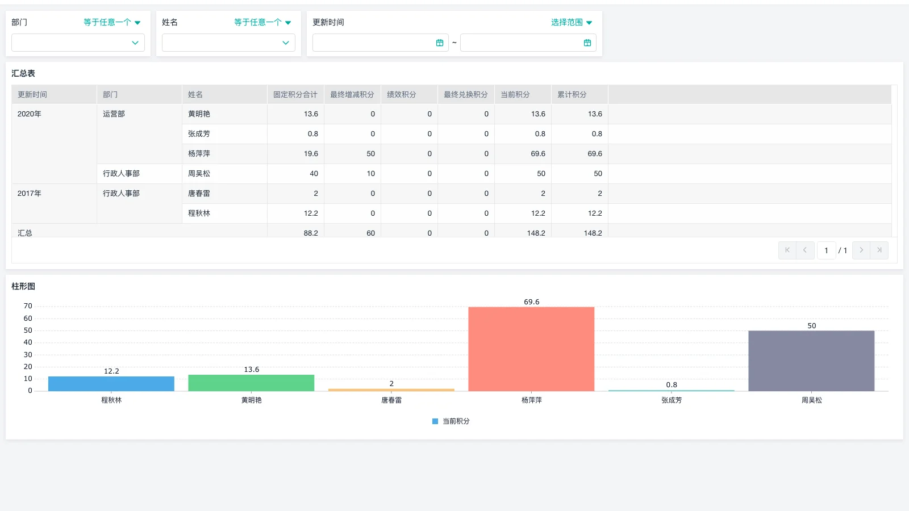This screenshot has width=909, height=511.
Task: Sort by 固定积分合计 column header
Action: point(295,95)
